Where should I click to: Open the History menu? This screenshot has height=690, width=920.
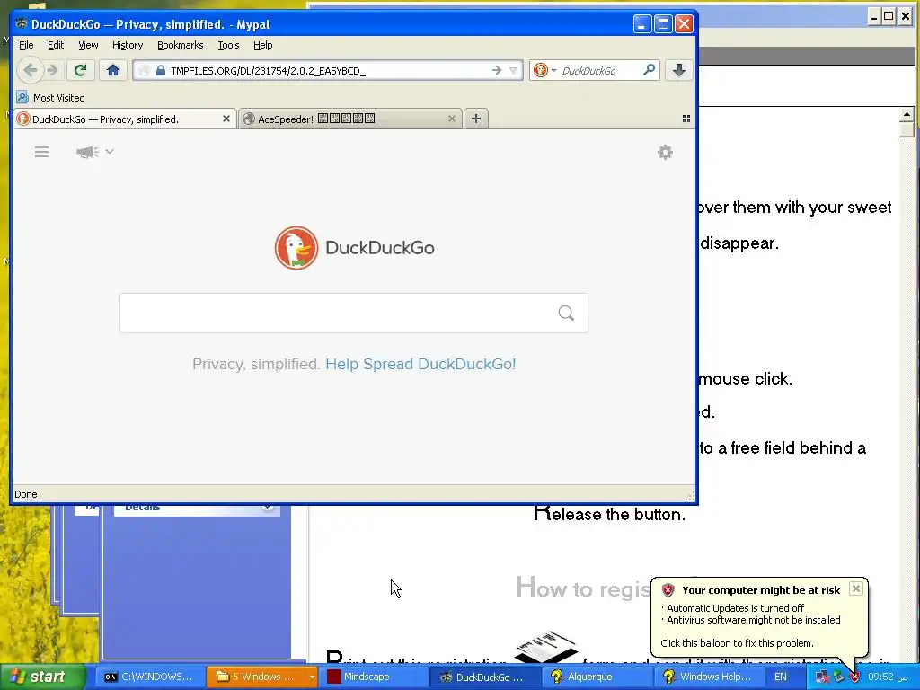pos(128,45)
